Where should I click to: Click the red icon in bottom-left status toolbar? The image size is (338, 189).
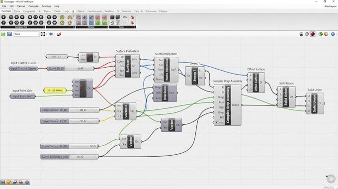tap(21, 183)
